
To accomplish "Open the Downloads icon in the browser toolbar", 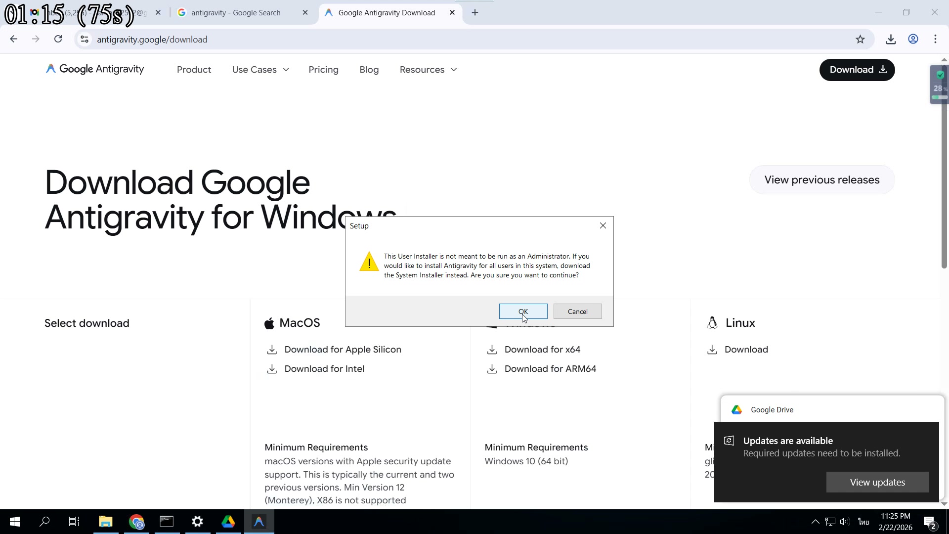I will pos(890,39).
